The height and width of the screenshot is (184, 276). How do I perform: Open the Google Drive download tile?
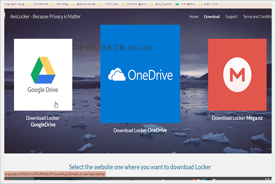[43, 74]
